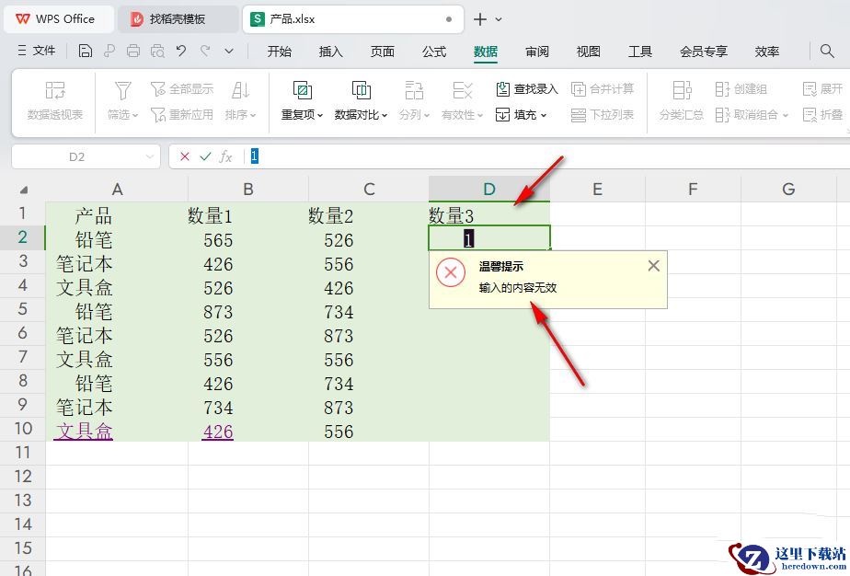Image resolution: width=850 pixels, height=576 pixels.
Task: Click 合并计算 consolidate button
Action: [603, 89]
